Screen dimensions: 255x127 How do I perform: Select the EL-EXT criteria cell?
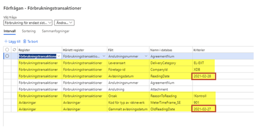pos(203,63)
